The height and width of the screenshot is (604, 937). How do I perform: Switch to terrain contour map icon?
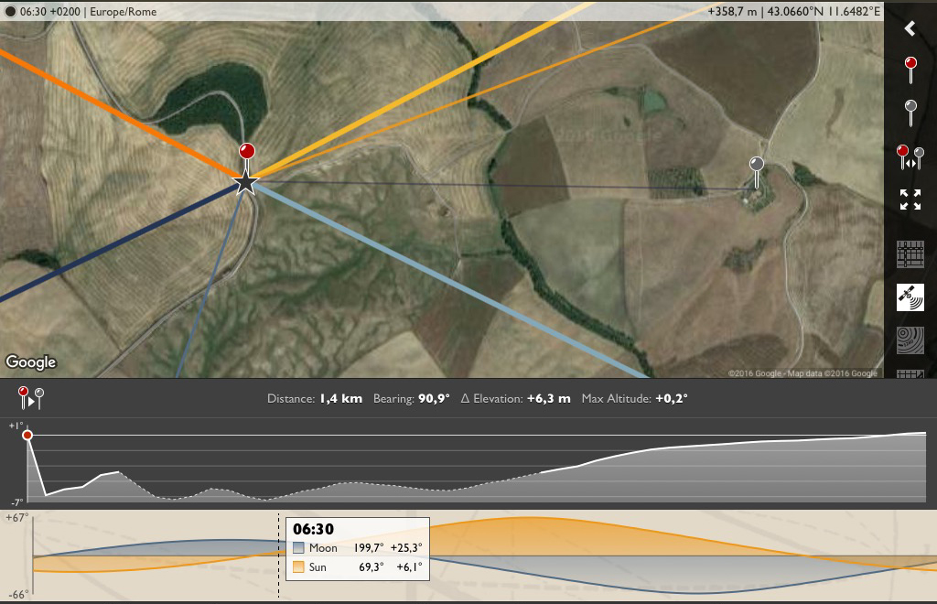coord(910,340)
